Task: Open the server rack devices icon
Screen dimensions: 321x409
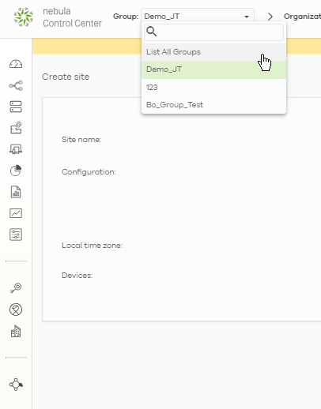Action: click(16, 107)
